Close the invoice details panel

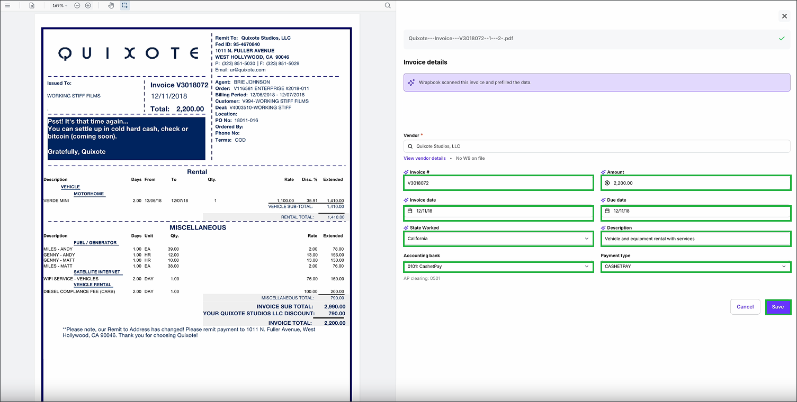pos(784,16)
